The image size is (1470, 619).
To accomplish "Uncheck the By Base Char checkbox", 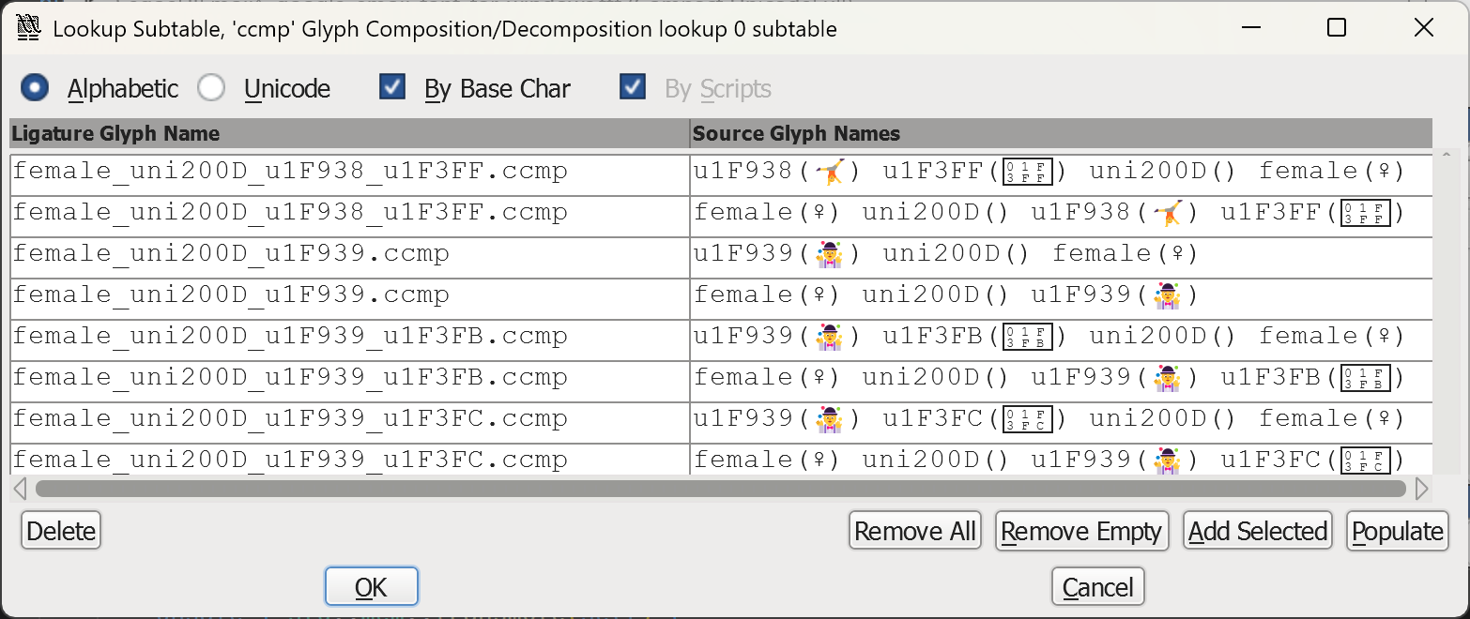I will coord(392,88).
